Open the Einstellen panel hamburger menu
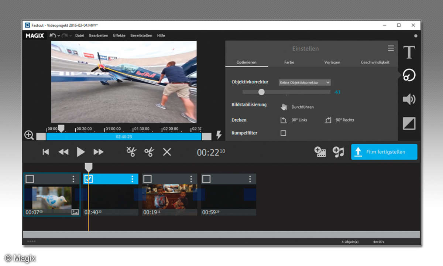 click(391, 48)
